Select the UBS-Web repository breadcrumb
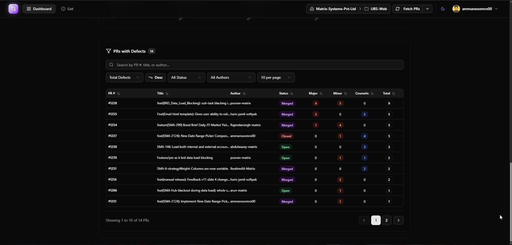This screenshot has height=245, width=512. (x=376, y=9)
